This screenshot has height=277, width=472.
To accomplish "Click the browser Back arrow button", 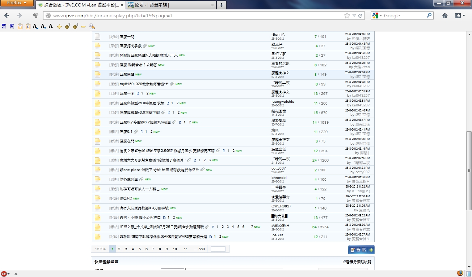I will click(x=7, y=16).
